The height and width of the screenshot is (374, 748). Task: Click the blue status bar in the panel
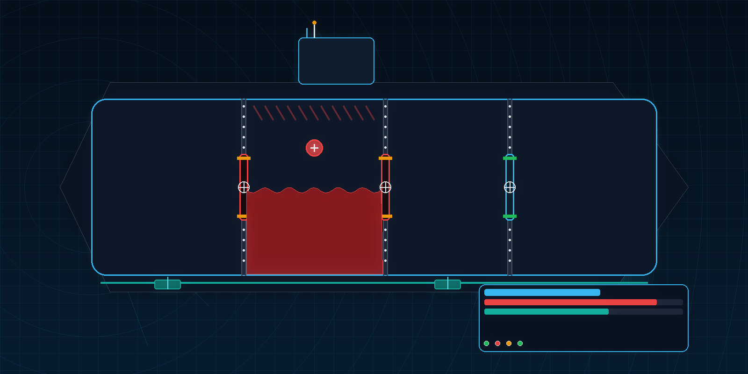(x=542, y=293)
